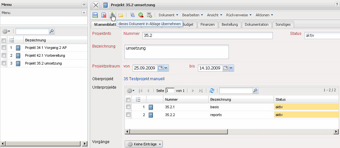Collapse the left Menu panel

click(x=84, y=4)
